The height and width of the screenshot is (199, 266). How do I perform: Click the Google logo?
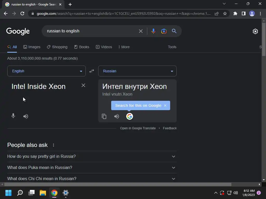(18, 31)
